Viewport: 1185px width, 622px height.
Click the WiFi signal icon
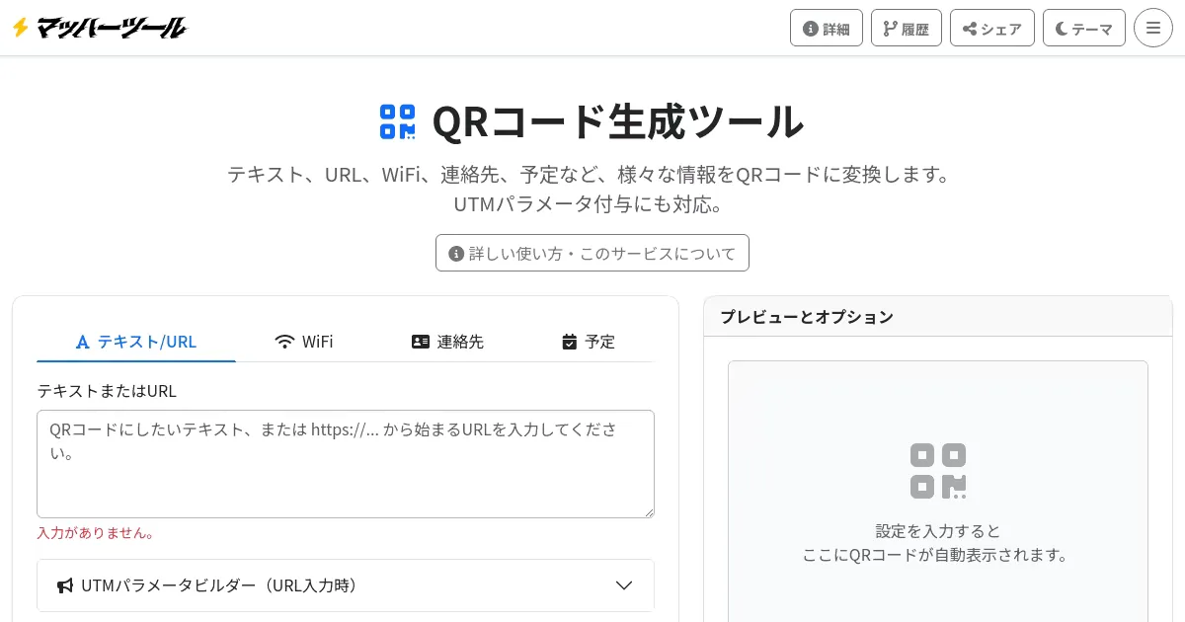pos(285,342)
